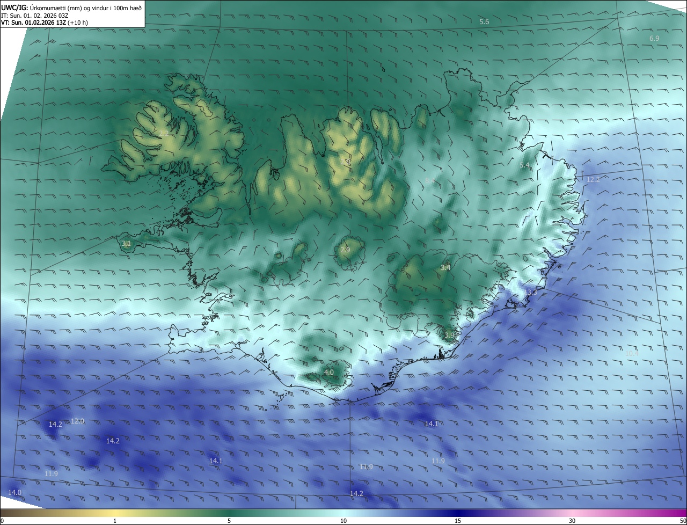The height and width of the screenshot is (525, 687).
Task: Select the 5.6 value label on the map
Action: click(x=484, y=21)
